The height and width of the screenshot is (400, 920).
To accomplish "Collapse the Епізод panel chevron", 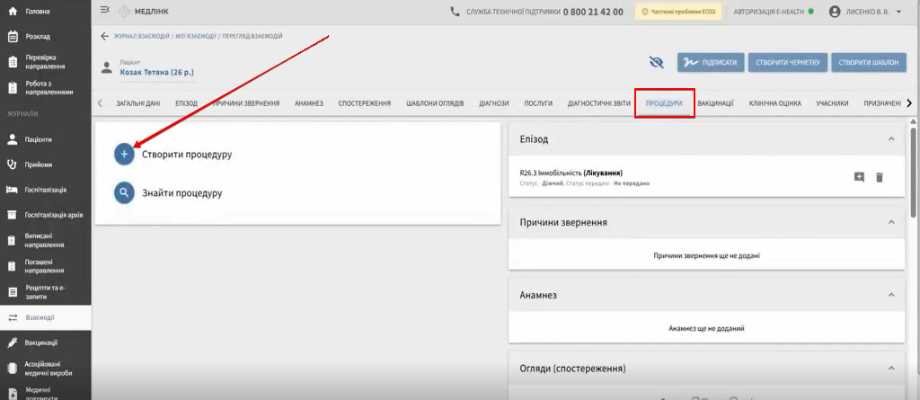I will [x=891, y=139].
